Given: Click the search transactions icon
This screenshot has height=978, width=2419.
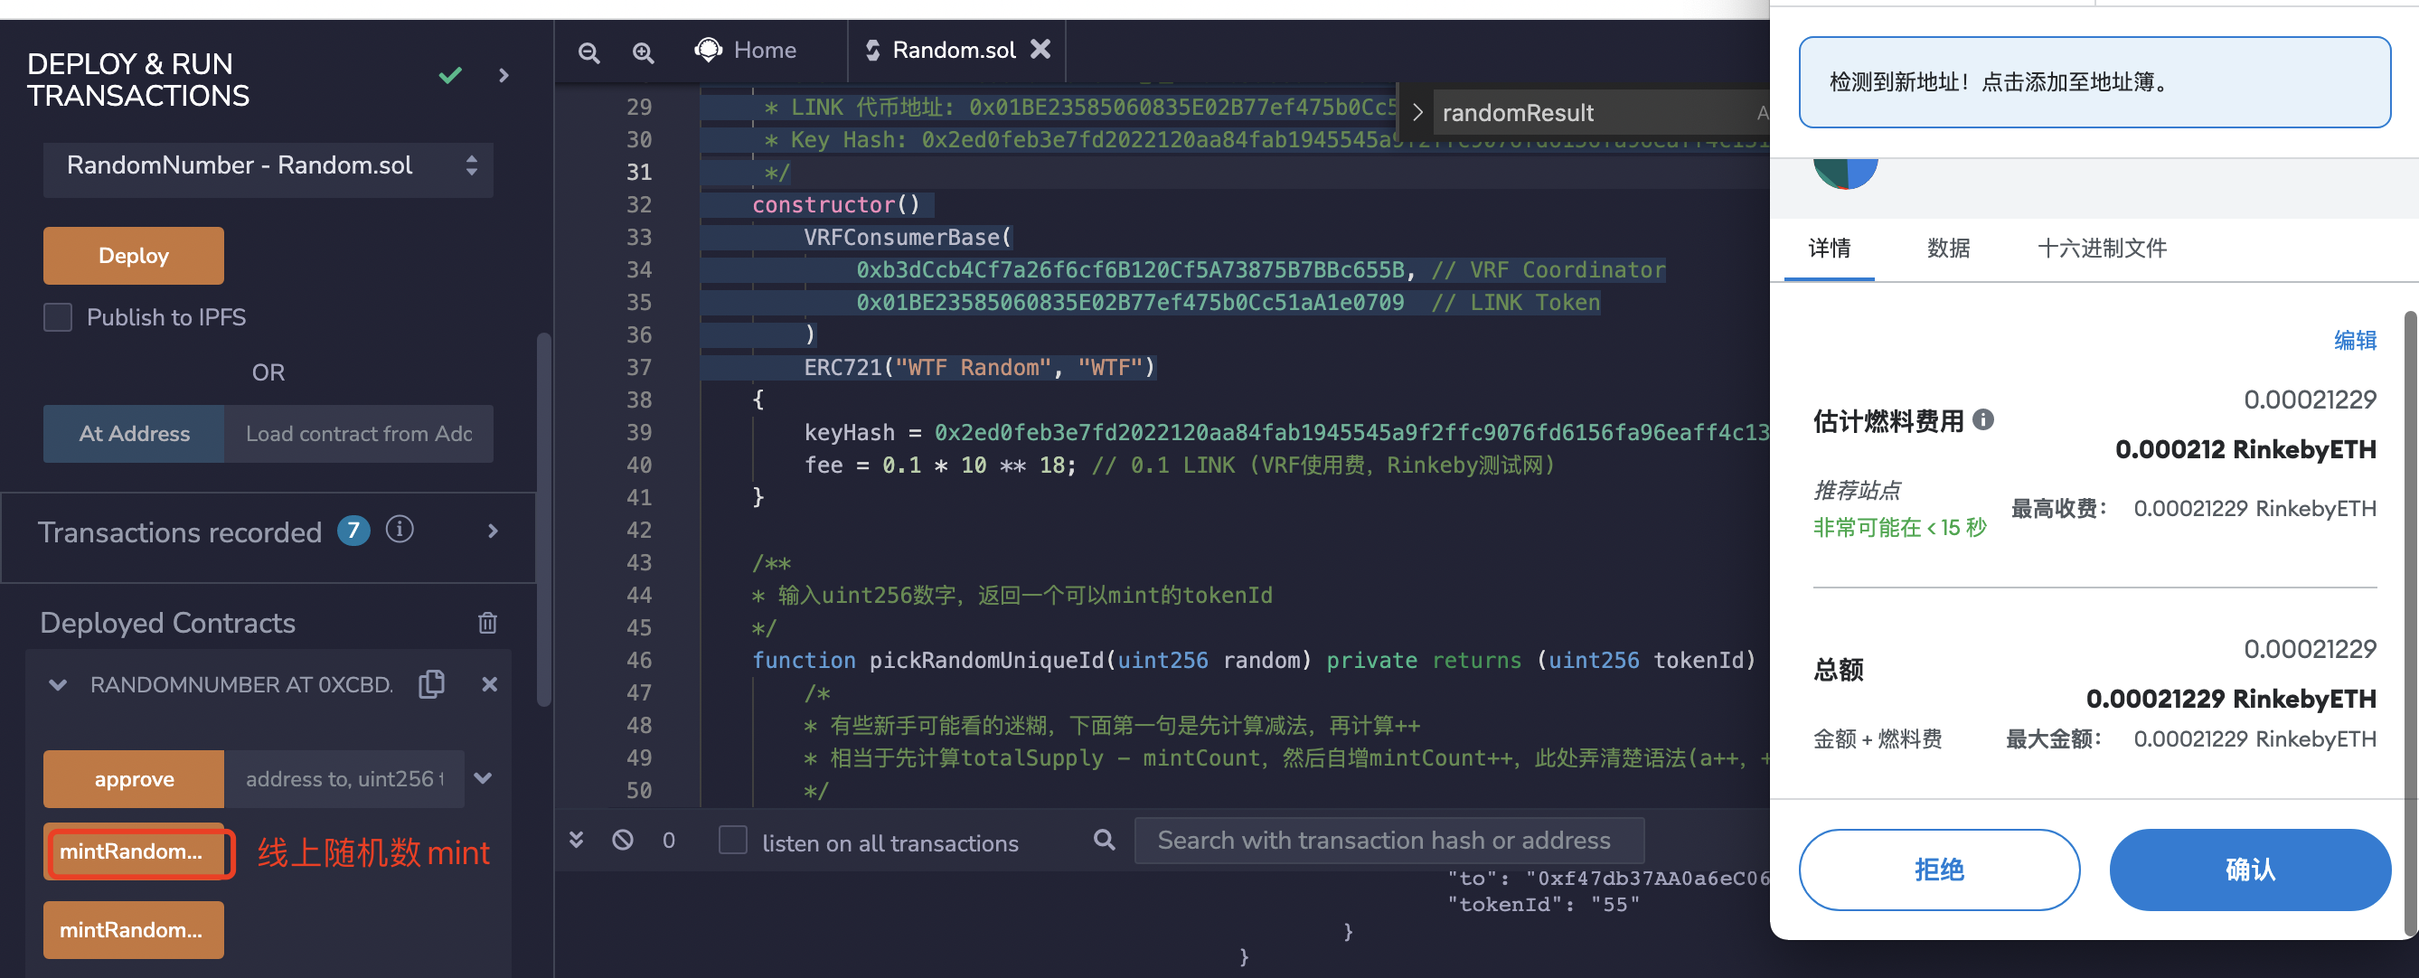Looking at the screenshot, I should coord(1105,841).
